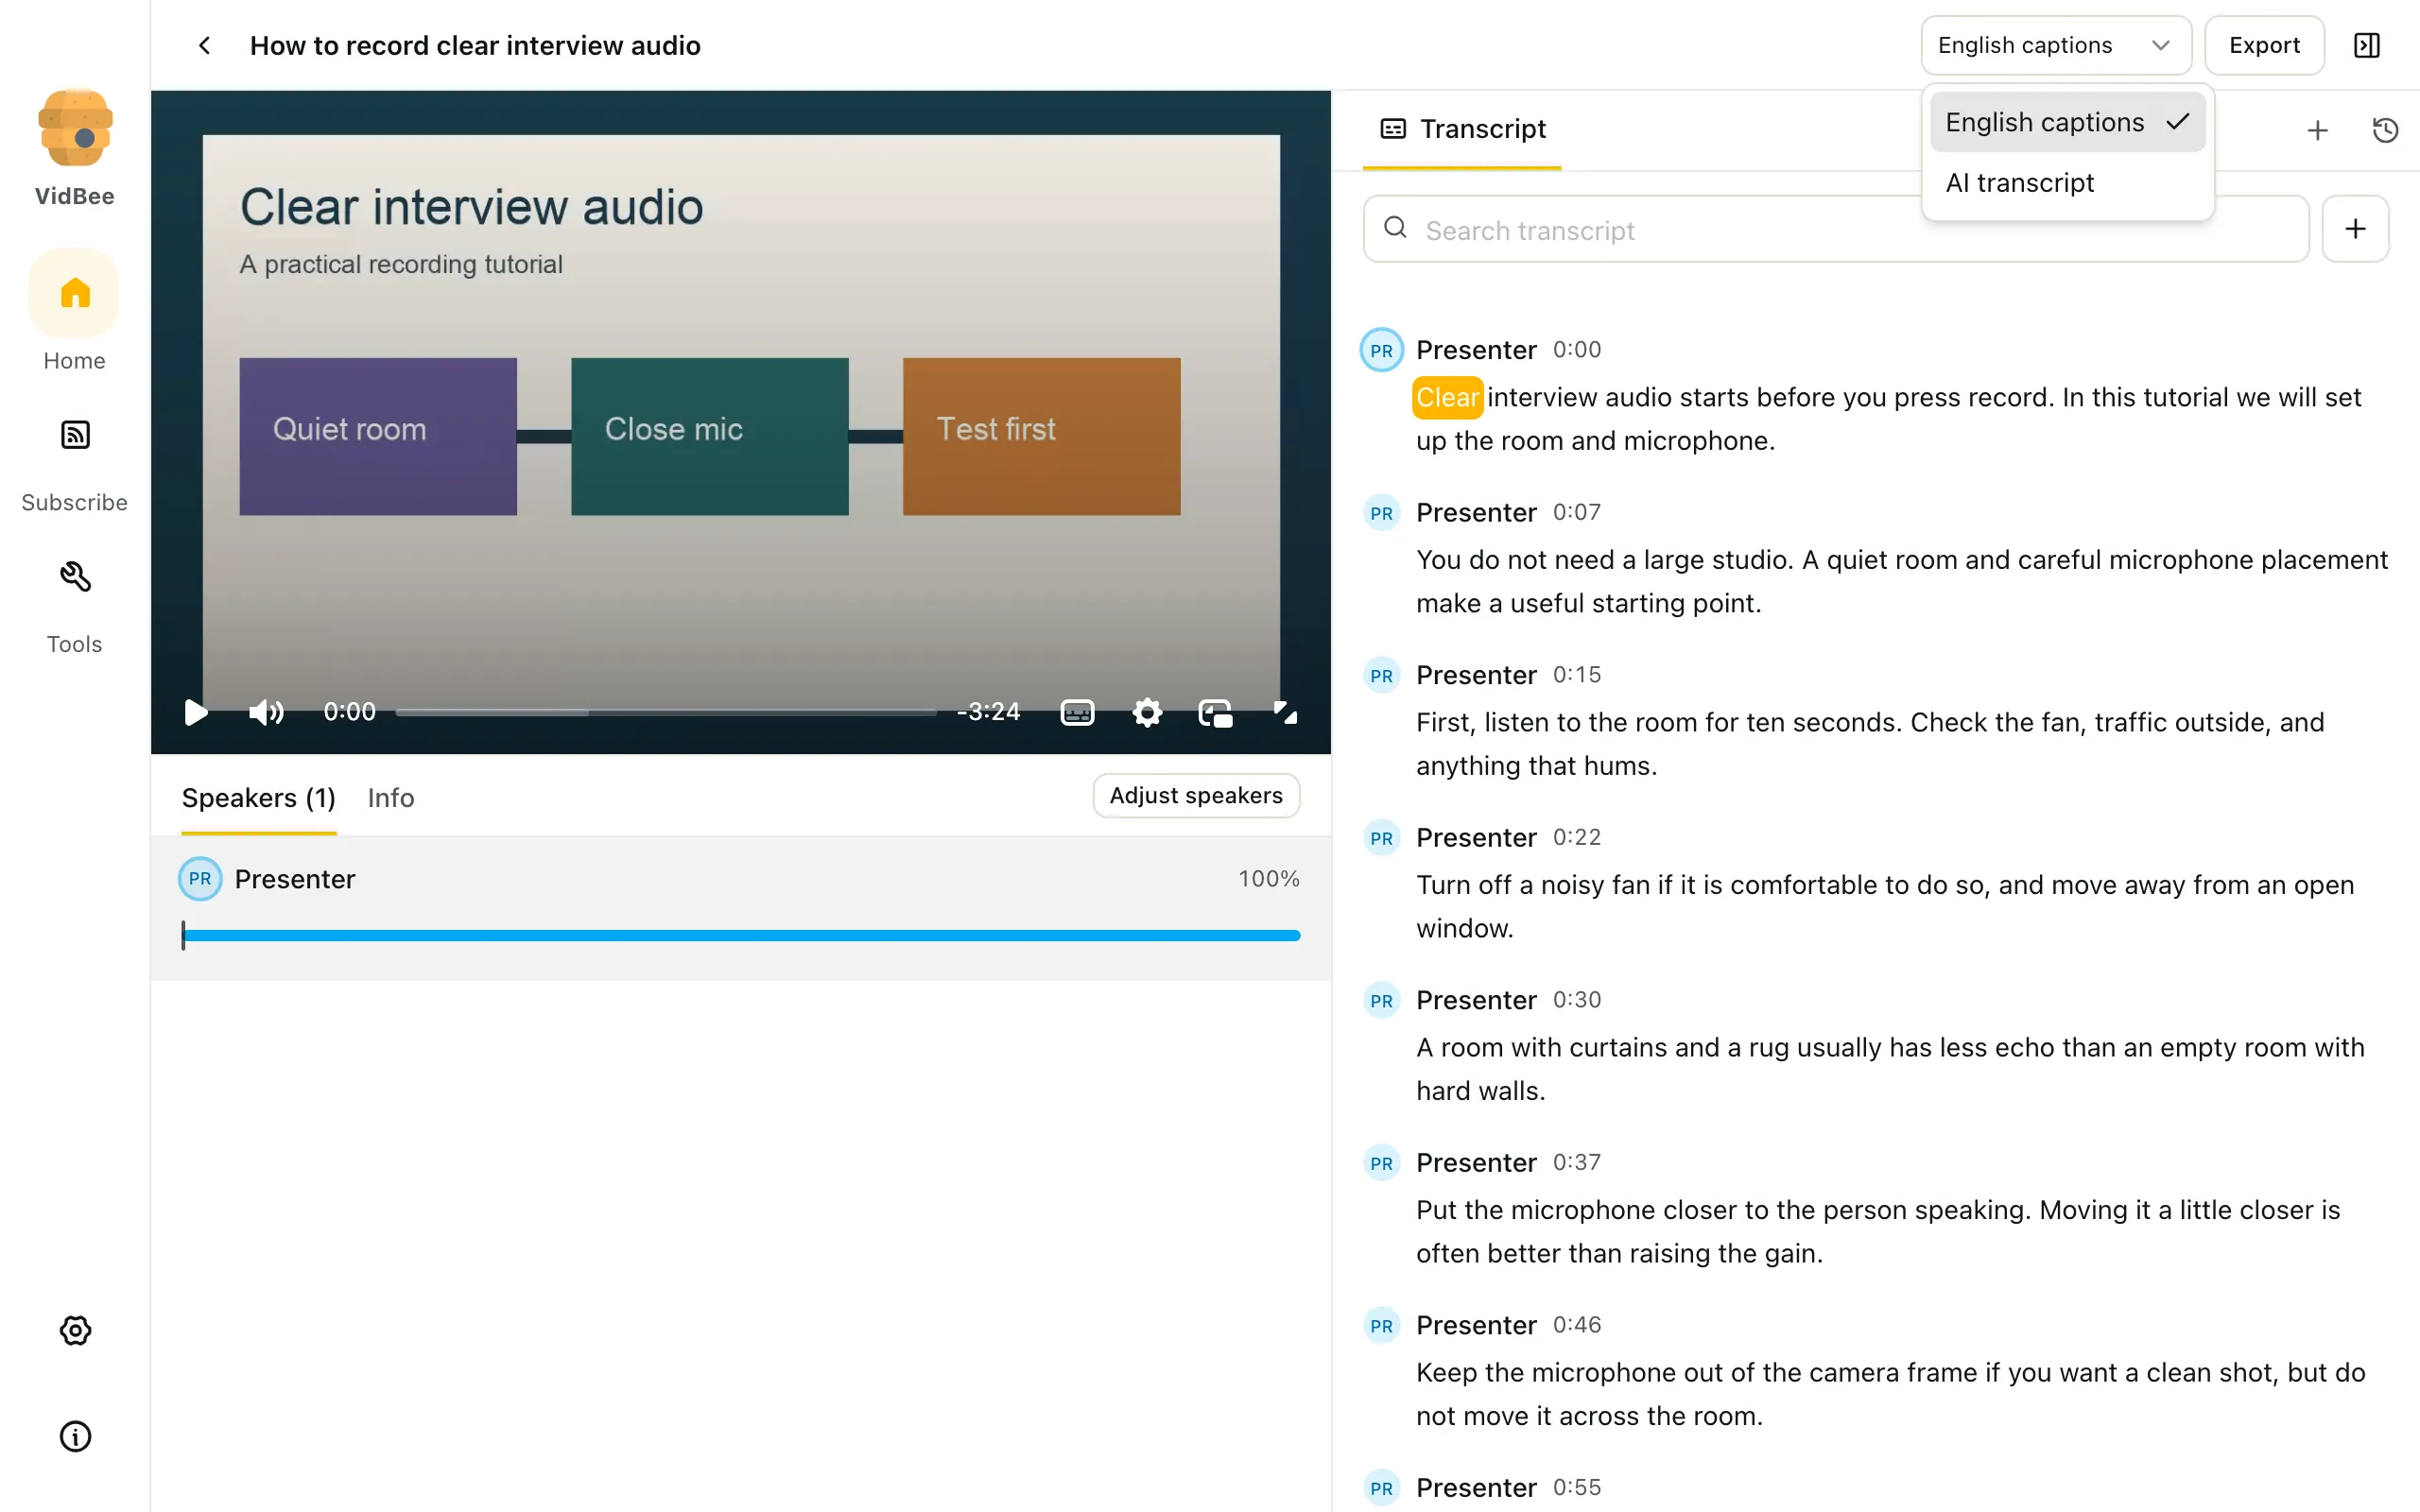Open transcript version history icon
The width and height of the screenshot is (2420, 1512).
(x=2385, y=130)
